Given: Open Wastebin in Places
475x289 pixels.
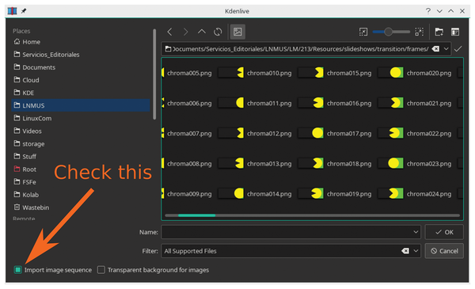Looking at the screenshot, I should (81, 207).
